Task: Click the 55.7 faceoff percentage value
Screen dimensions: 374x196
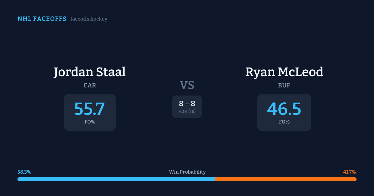Action: coord(90,109)
